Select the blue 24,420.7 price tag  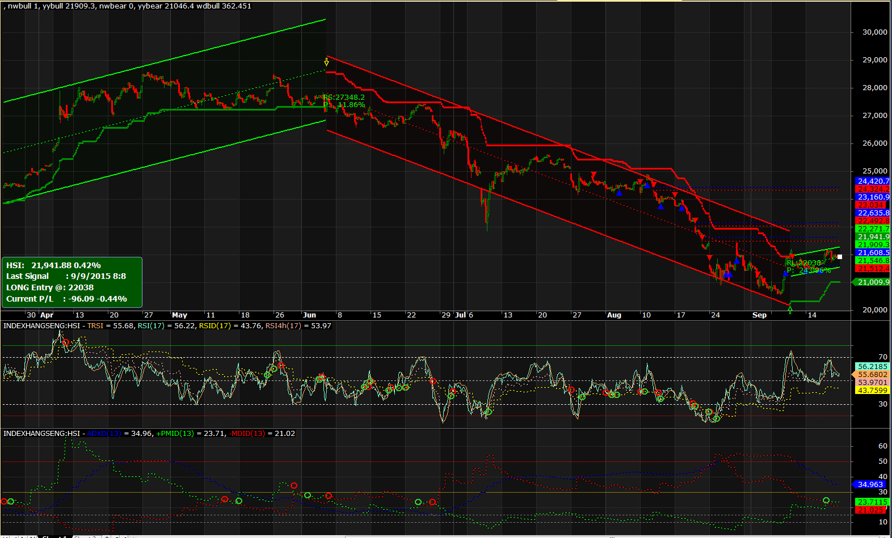click(x=873, y=181)
